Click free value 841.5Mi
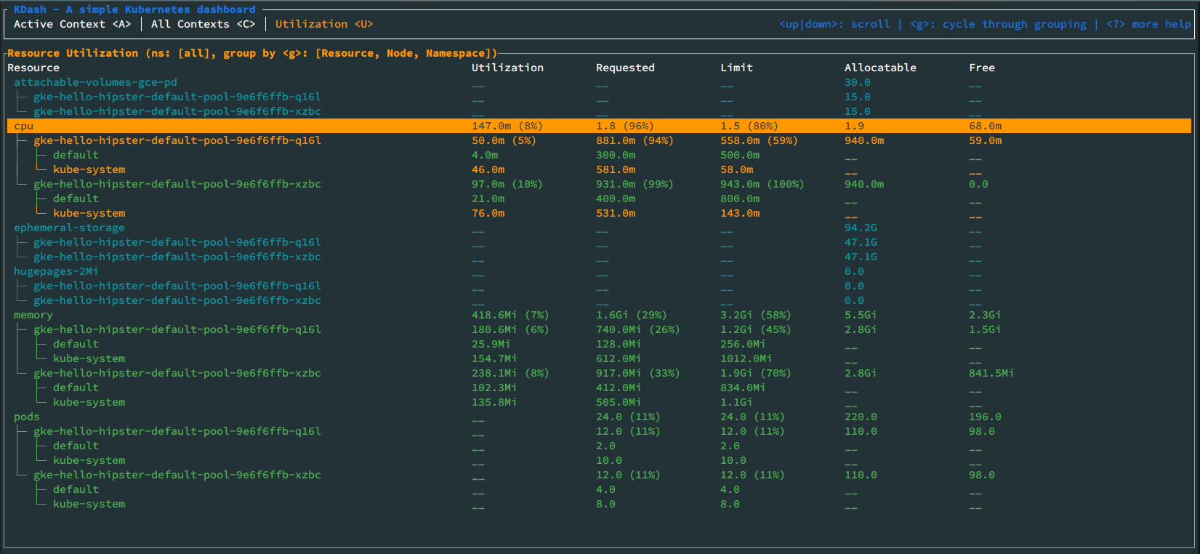Screen dimensions: 1200x554 pyautogui.click(x=991, y=373)
